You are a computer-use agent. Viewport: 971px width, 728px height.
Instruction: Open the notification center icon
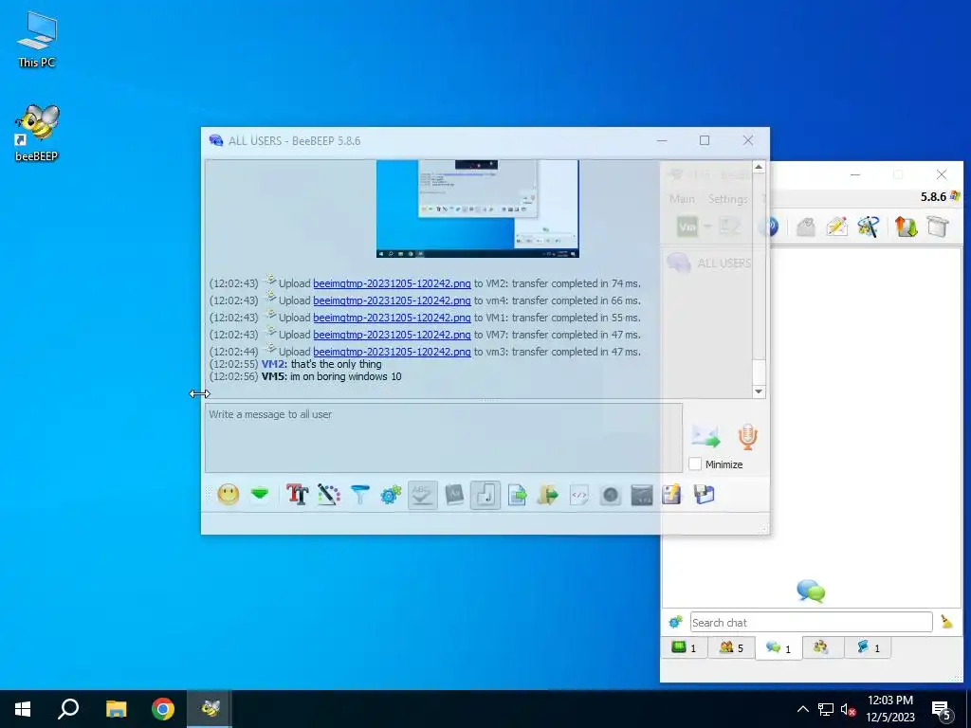942,710
